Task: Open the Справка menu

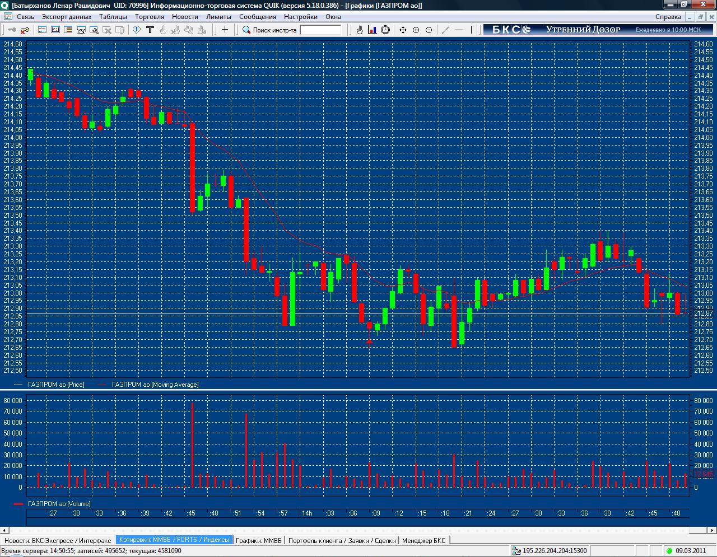Action: pos(668,16)
